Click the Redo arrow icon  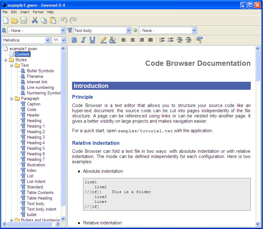click(73, 20)
